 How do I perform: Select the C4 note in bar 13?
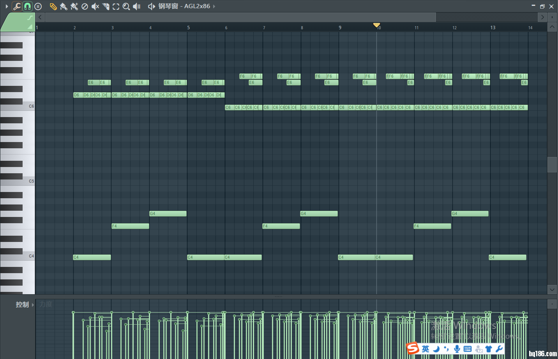coord(508,257)
